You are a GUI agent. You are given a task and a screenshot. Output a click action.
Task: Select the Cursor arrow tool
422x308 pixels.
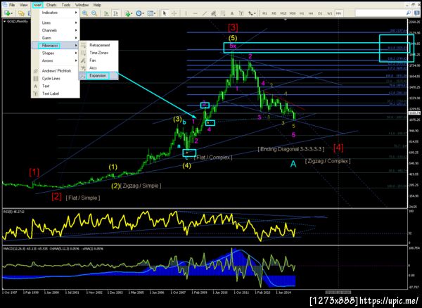165,13
